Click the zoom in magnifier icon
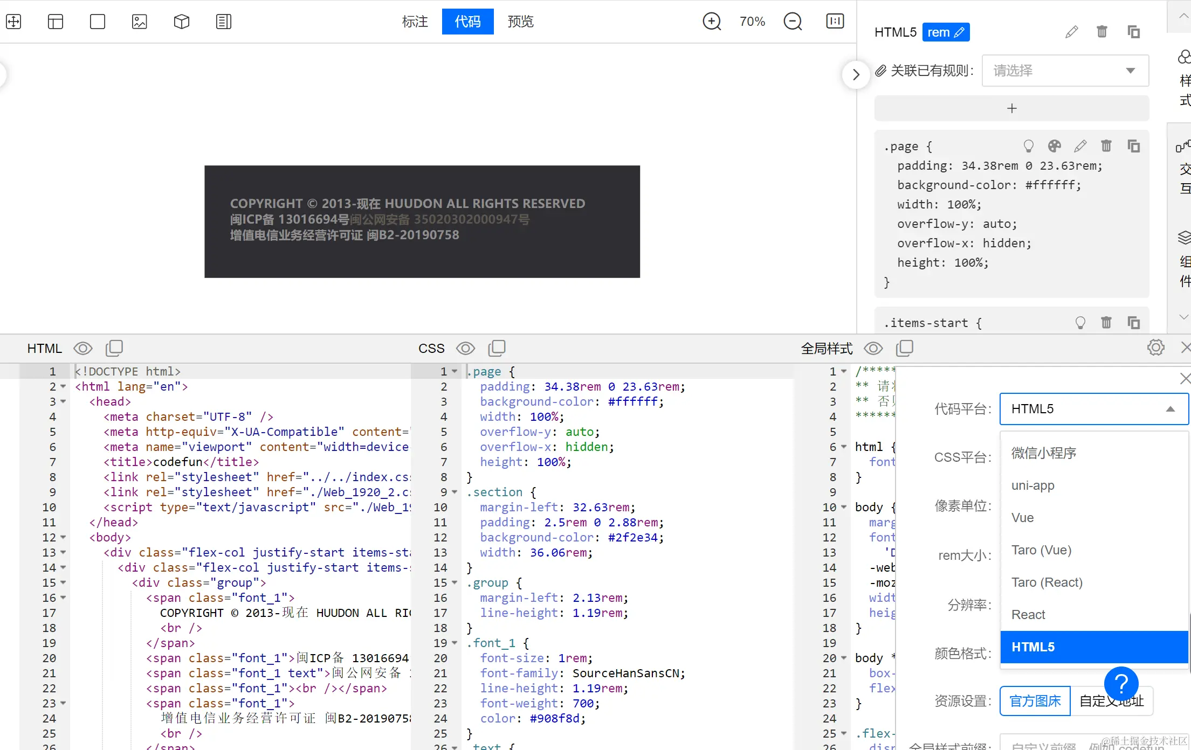The image size is (1191, 750). point(712,22)
